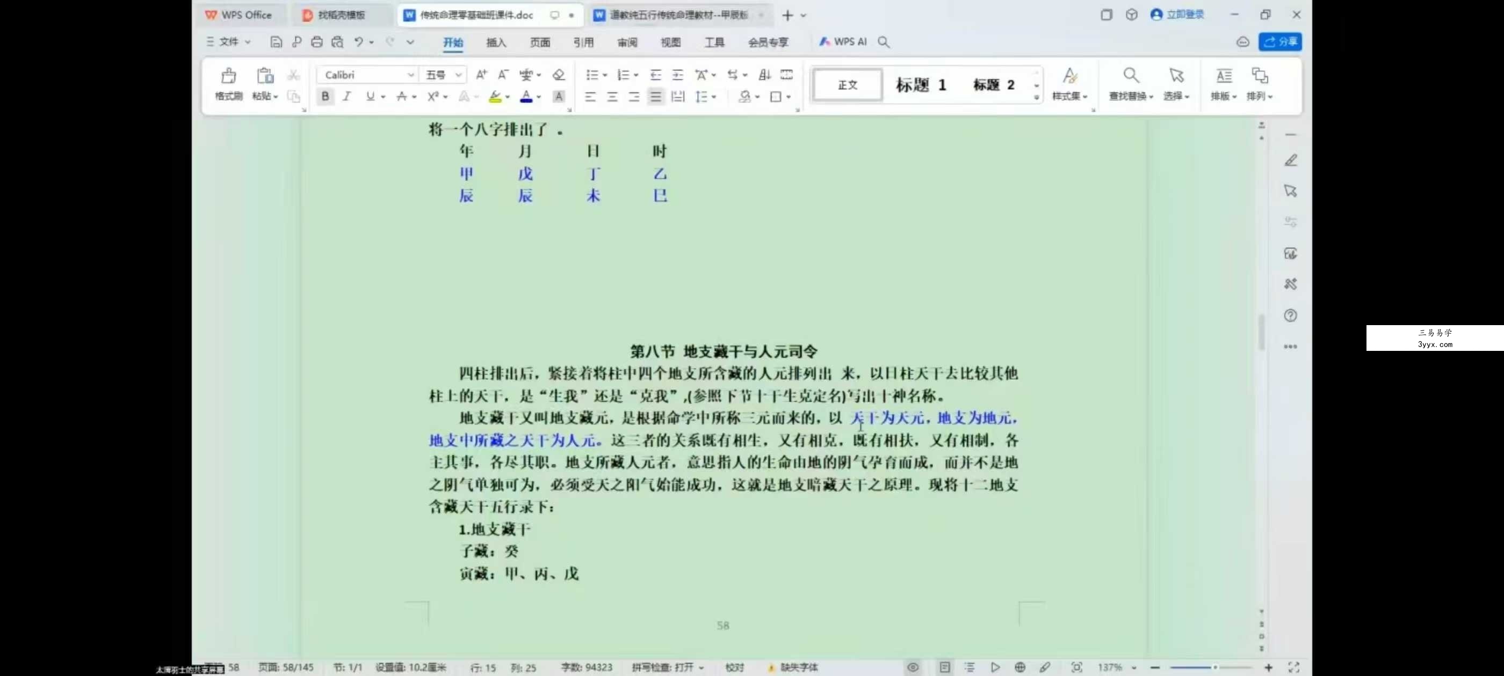Toggle Bold formatting
The image size is (1504, 676).
[x=325, y=97]
